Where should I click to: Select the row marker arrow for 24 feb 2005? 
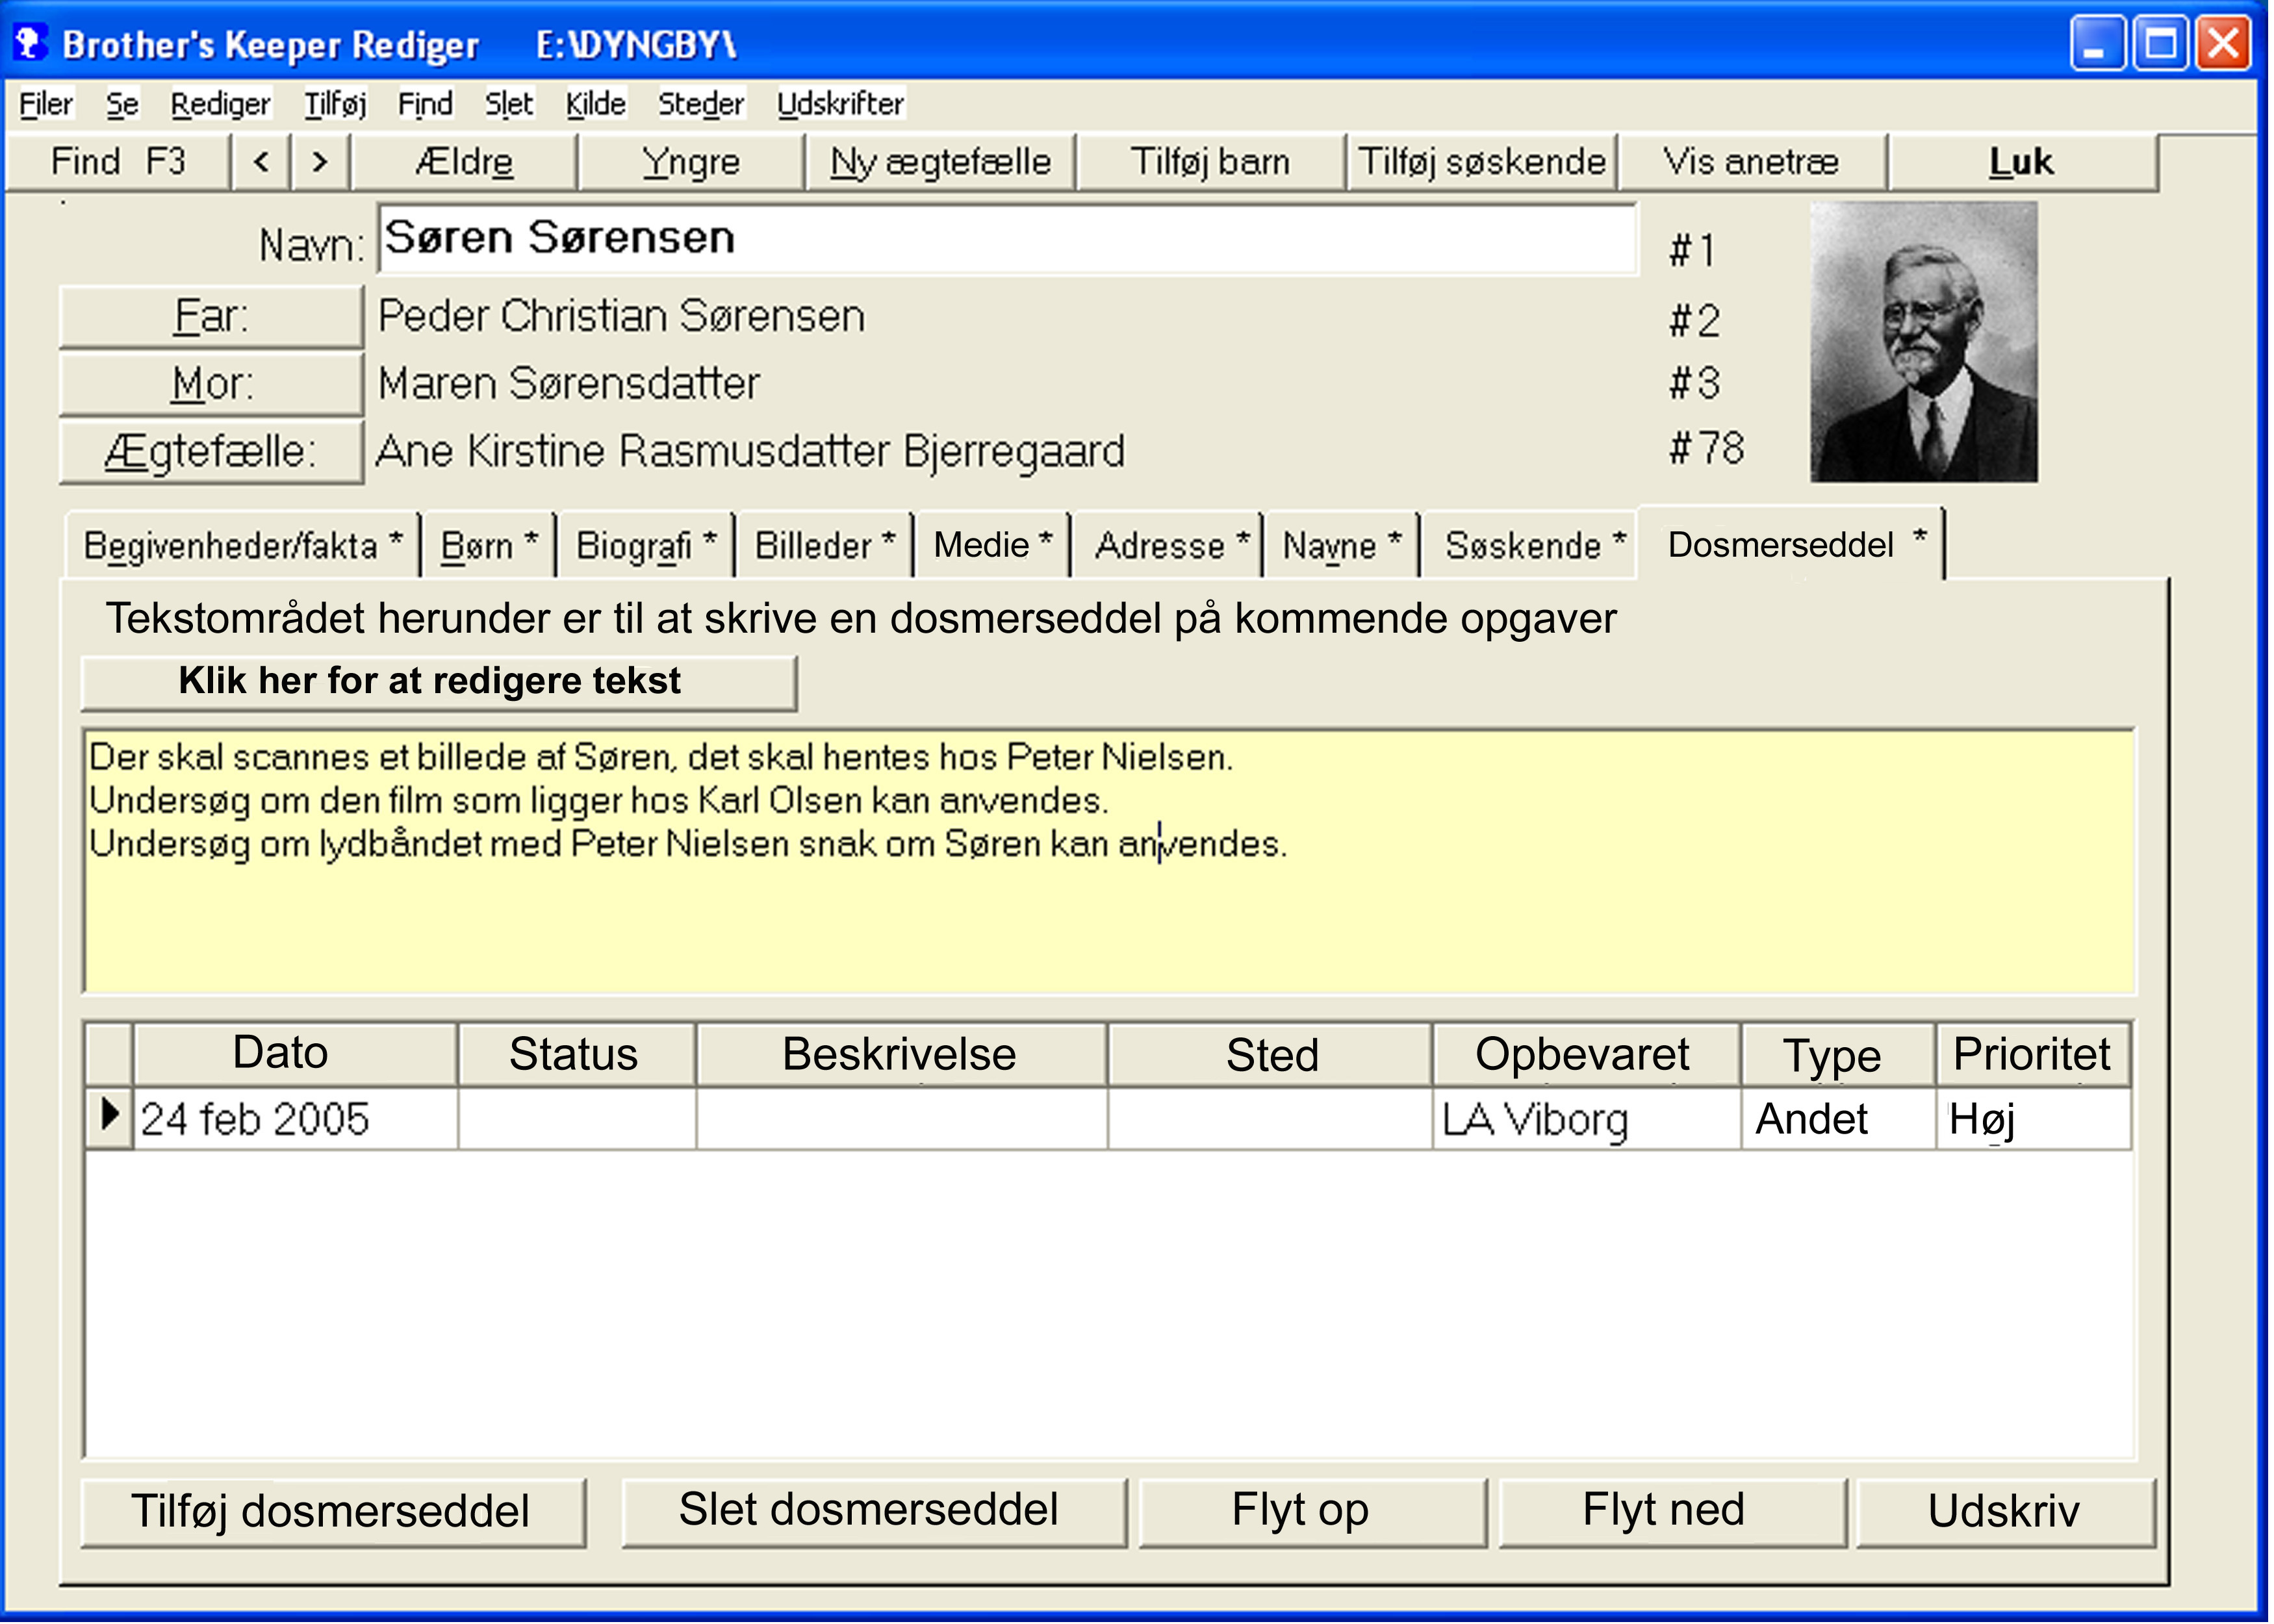coord(109,1116)
